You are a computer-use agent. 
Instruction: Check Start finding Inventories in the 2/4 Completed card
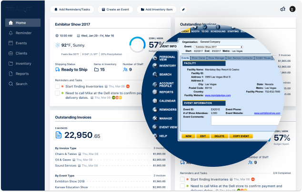tap(182, 179)
